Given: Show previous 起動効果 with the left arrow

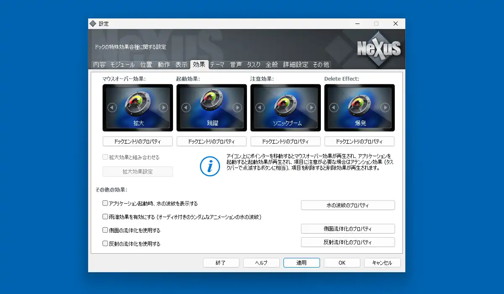Looking at the screenshot, I should pyautogui.click(x=186, y=108).
